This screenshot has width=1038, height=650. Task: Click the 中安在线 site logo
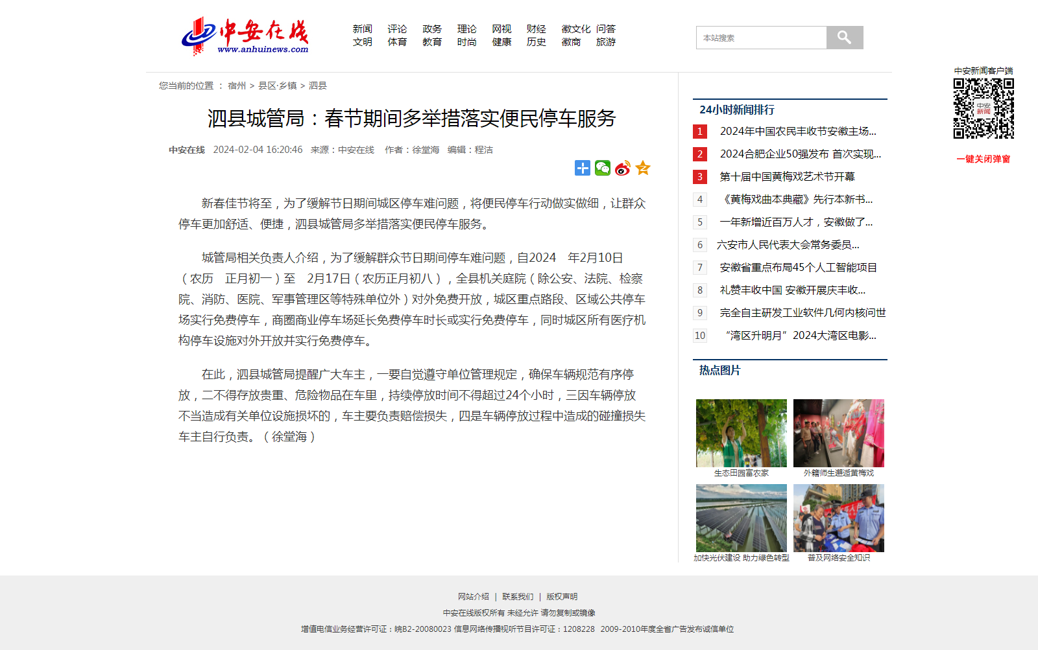click(245, 36)
